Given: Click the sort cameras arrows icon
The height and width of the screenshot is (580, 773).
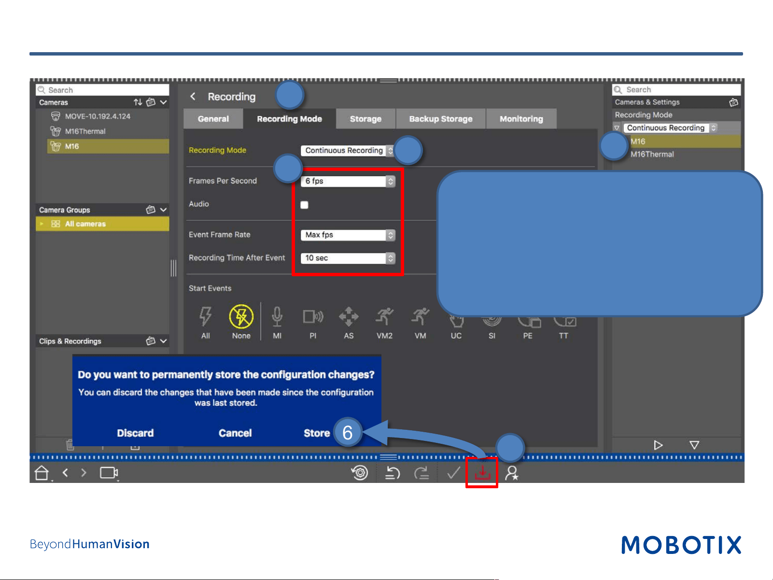Looking at the screenshot, I should pyautogui.click(x=138, y=102).
